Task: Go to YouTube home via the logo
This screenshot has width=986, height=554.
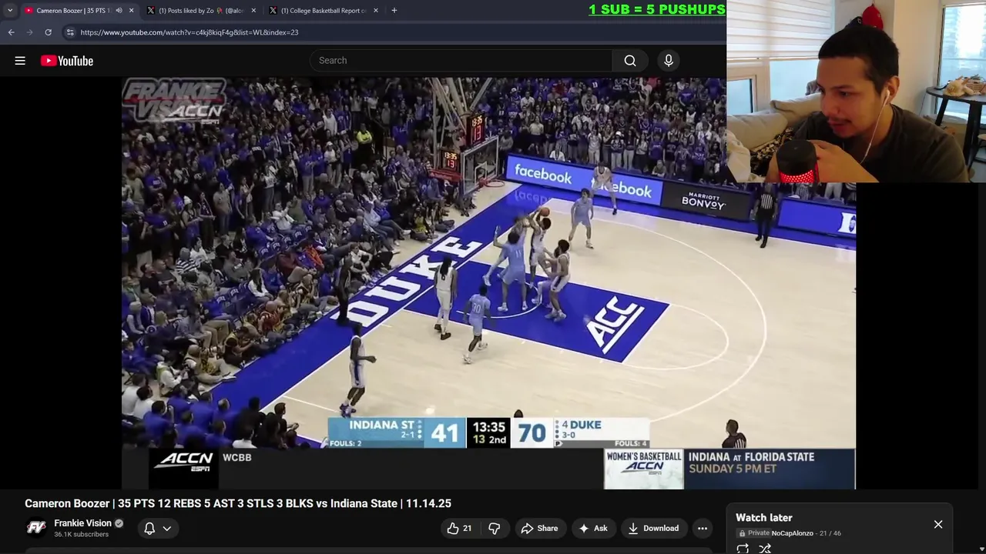Action: click(67, 61)
